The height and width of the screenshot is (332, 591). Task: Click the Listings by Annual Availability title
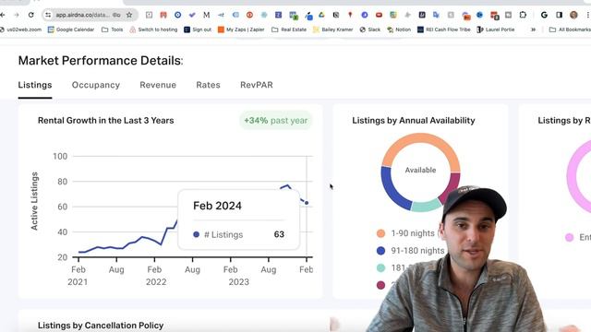pyautogui.click(x=414, y=121)
